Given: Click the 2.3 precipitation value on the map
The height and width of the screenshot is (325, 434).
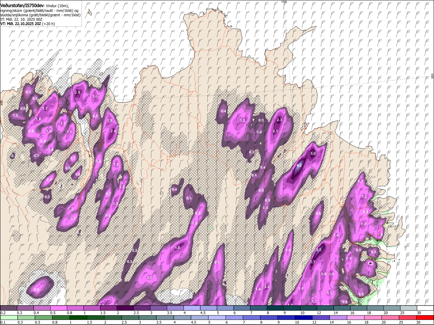Looking at the screenshot, I should pos(279,120).
